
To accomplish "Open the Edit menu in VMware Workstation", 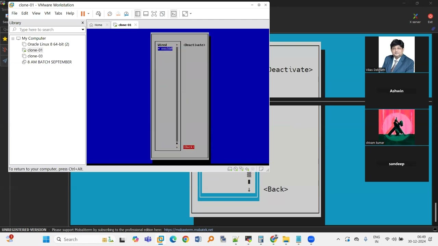I will (25, 13).
